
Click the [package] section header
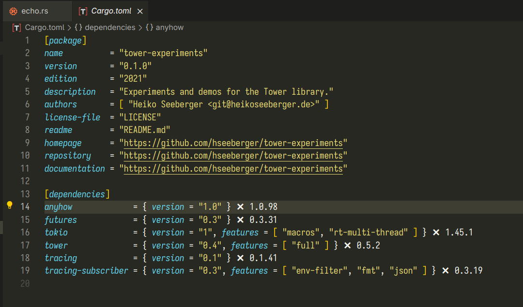pyautogui.click(x=65, y=41)
